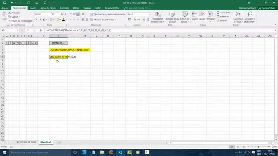Open Windows Start menu

tap(4, 152)
